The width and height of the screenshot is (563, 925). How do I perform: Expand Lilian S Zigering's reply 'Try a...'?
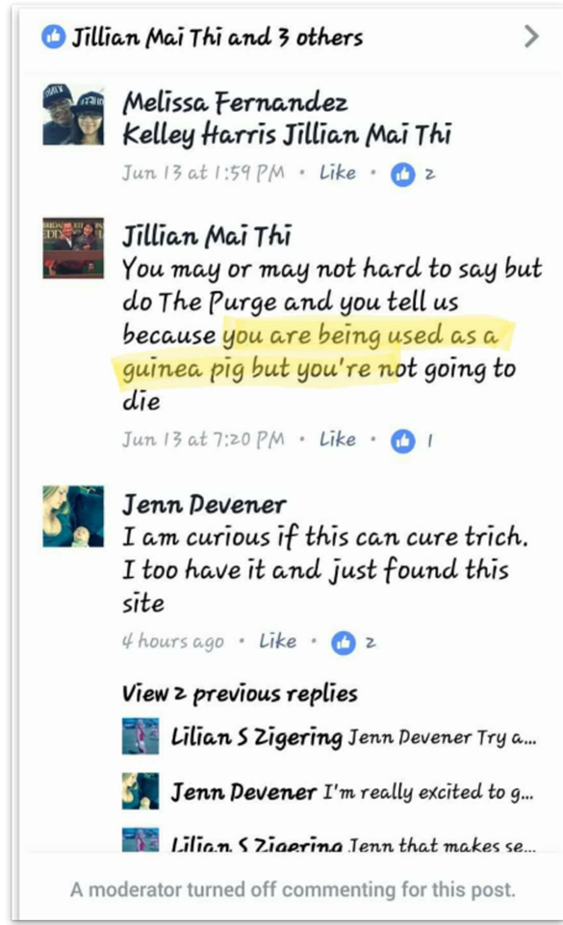pos(353,737)
